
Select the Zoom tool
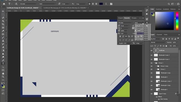3,76
